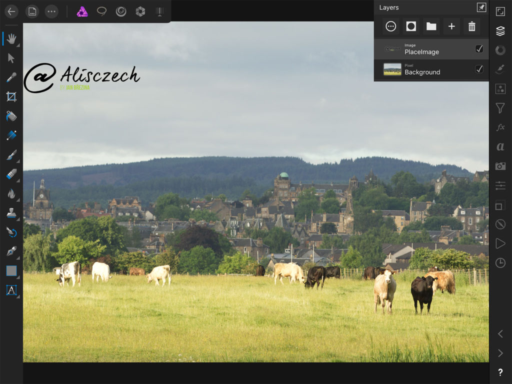
Task: Switch to the Selections Persona
Action: coord(102,11)
